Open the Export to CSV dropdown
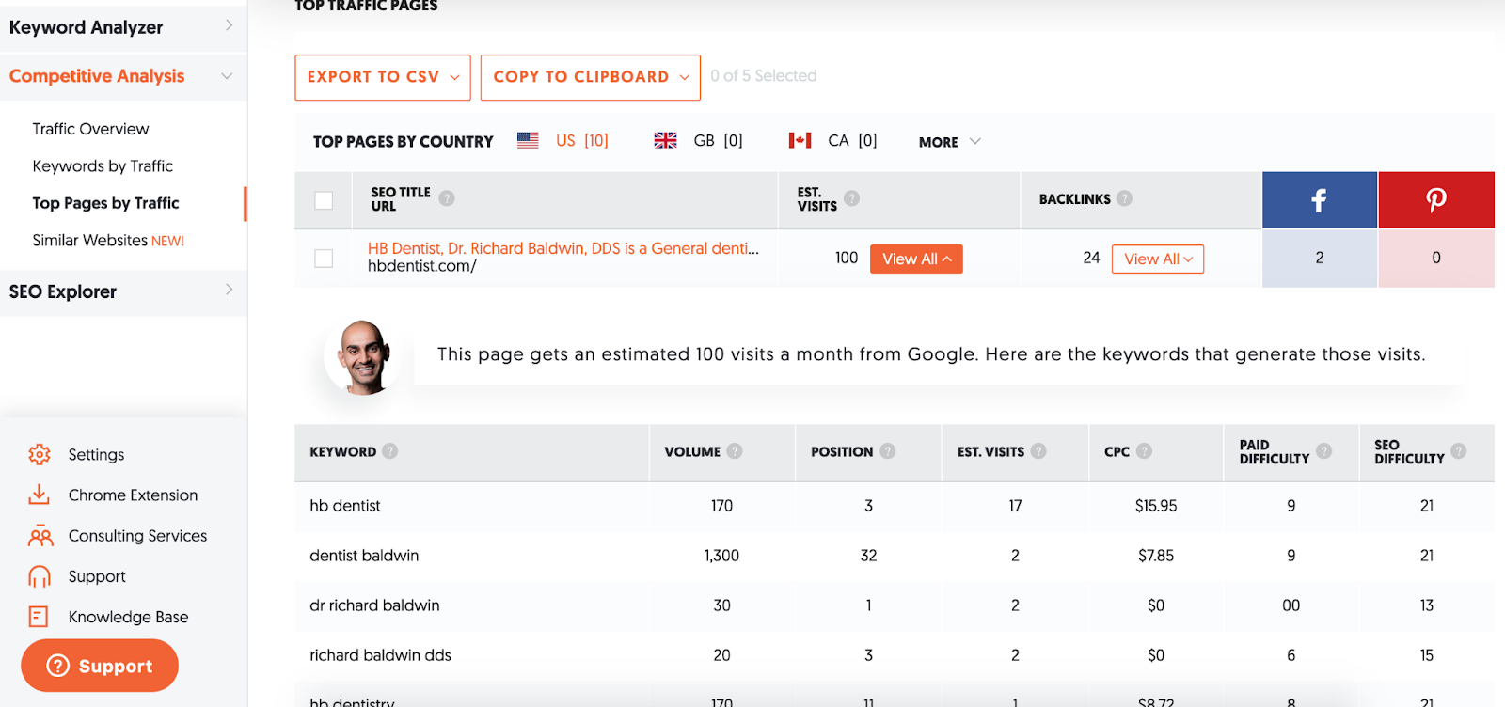 coord(382,77)
